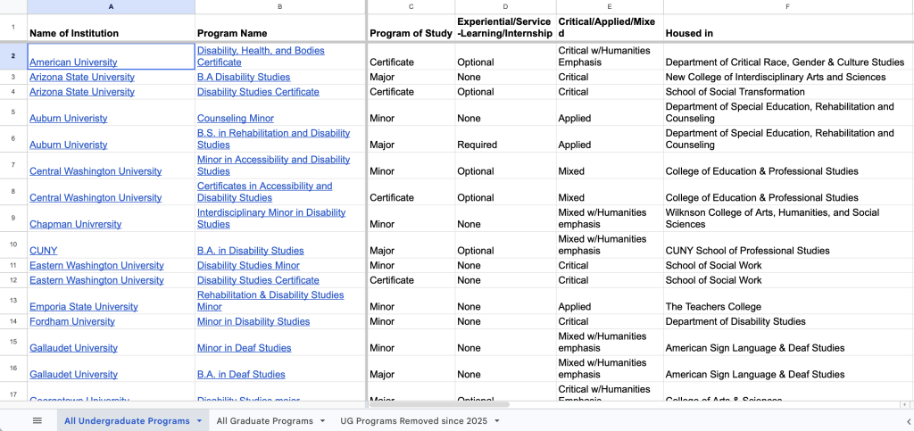This screenshot has height=431, width=914.
Task: Expand UG Programs Removed since 2025 tab arrow
Action: tap(497, 420)
